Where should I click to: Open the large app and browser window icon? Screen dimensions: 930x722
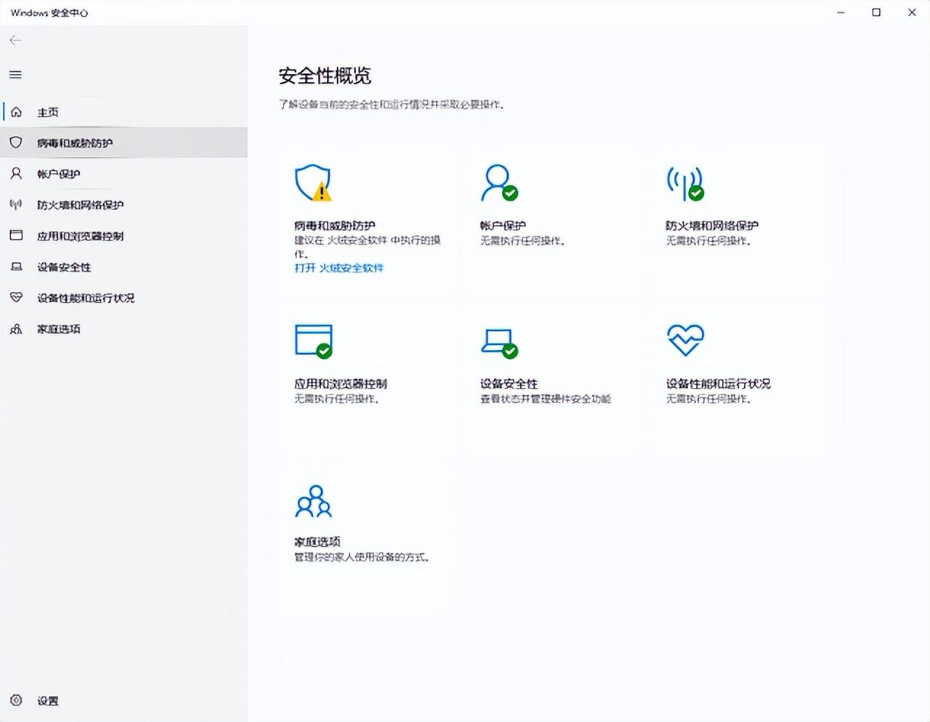314,341
